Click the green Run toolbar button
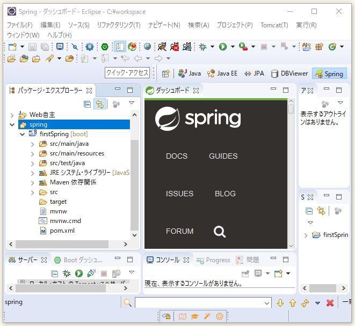The height and width of the screenshot is (326, 355). (x=223, y=47)
